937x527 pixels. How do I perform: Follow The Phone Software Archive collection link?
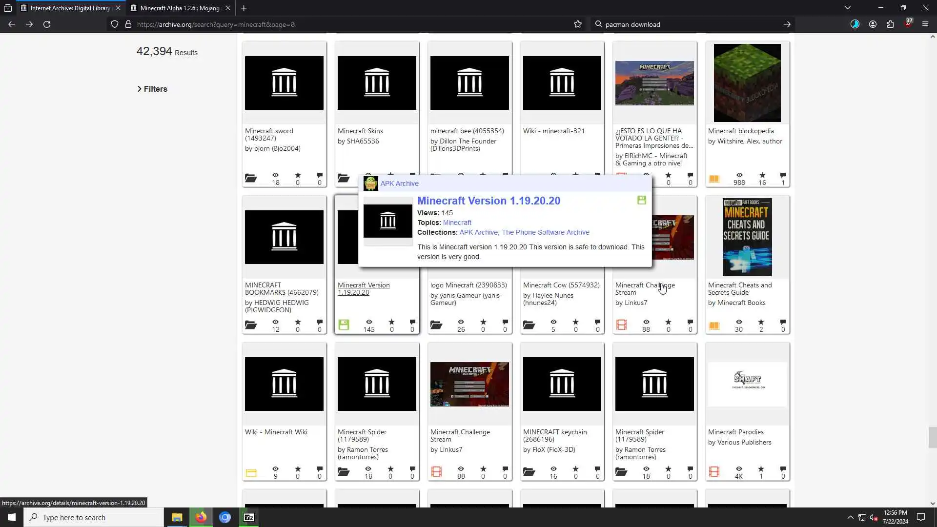pyautogui.click(x=545, y=232)
